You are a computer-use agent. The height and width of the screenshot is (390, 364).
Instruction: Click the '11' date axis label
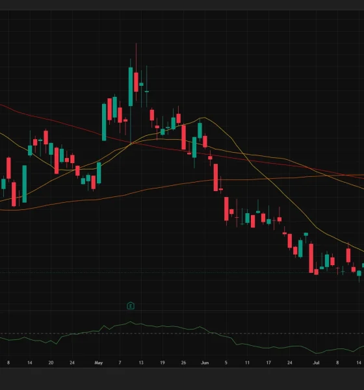point(247,363)
